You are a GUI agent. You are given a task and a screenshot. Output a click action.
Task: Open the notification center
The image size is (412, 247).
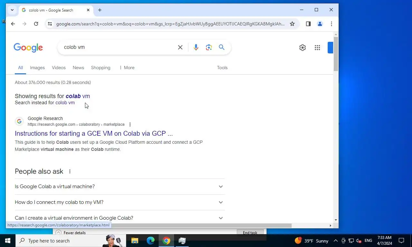tap(401, 241)
